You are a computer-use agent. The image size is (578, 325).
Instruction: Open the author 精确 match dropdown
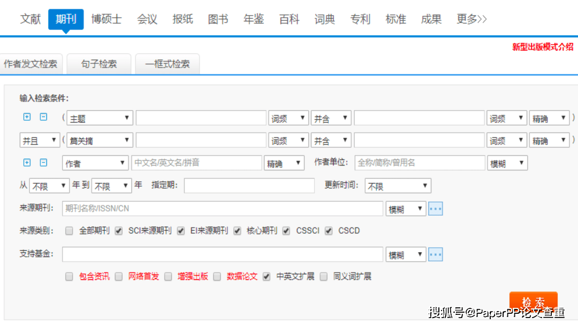point(284,163)
